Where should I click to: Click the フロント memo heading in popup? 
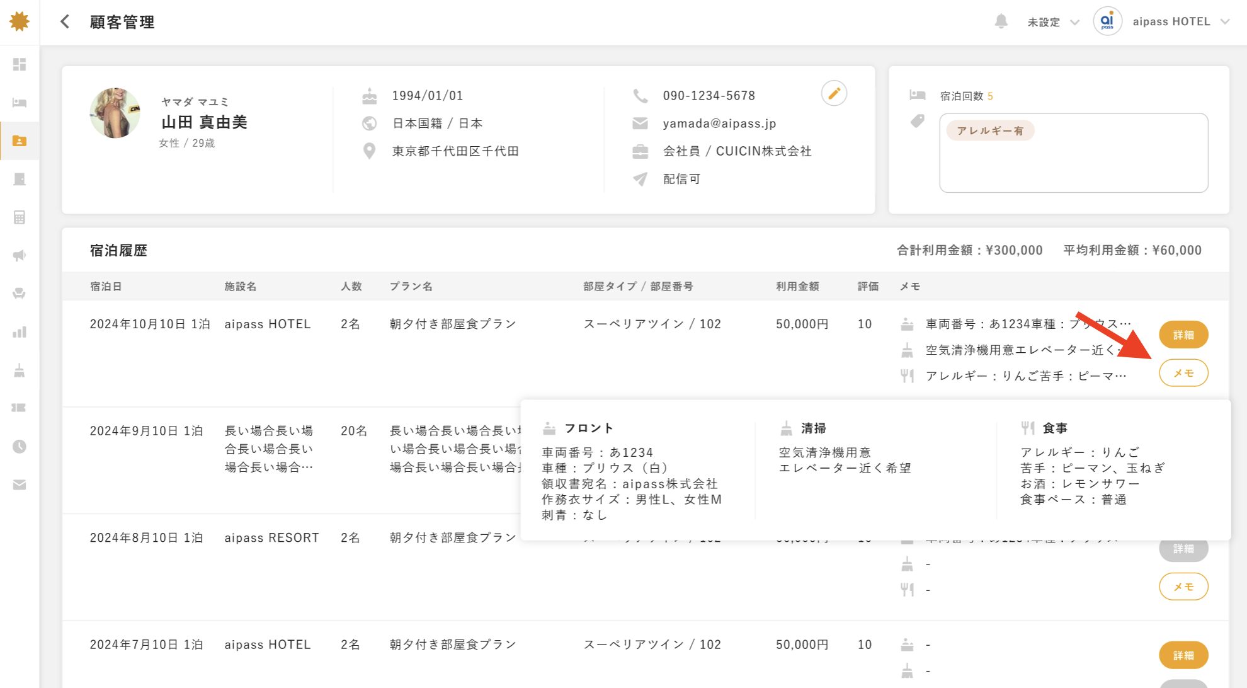click(589, 428)
